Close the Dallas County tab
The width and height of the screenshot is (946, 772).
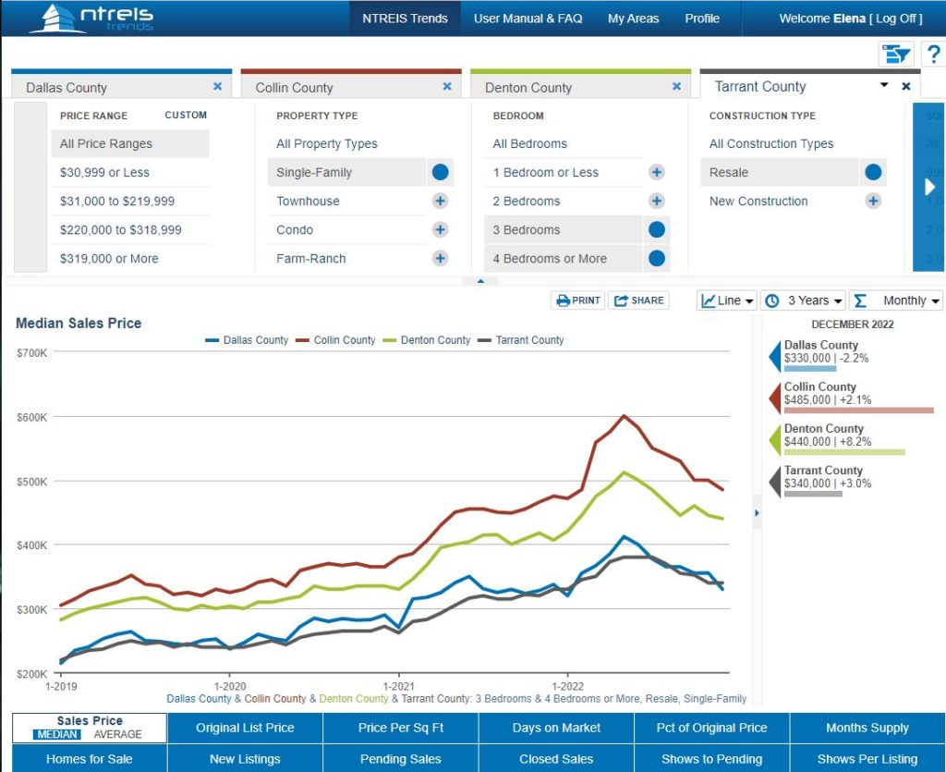(x=218, y=87)
